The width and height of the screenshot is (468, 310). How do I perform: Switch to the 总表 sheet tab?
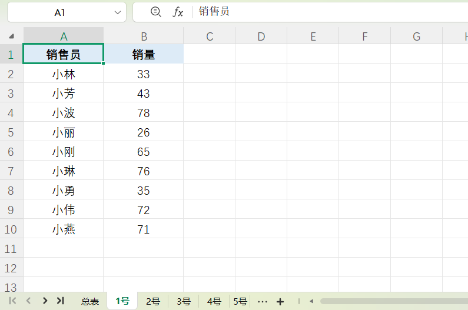pyautogui.click(x=90, y=301)
